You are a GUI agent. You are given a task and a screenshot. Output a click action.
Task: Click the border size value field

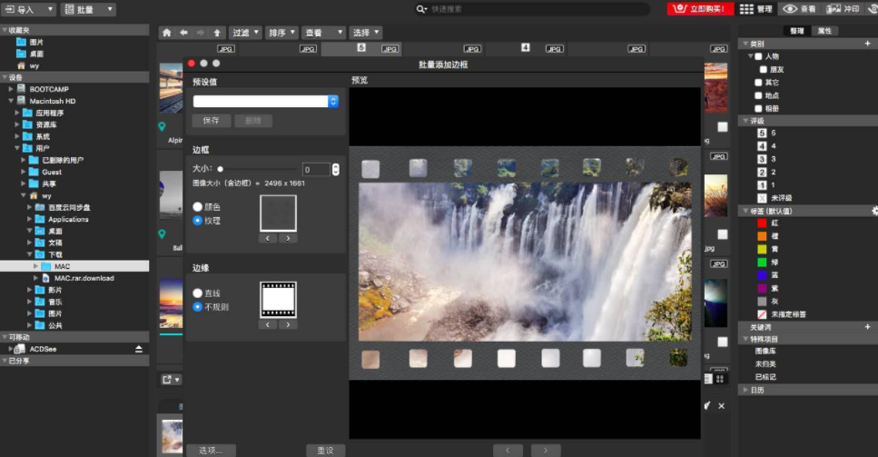(316, 170)
